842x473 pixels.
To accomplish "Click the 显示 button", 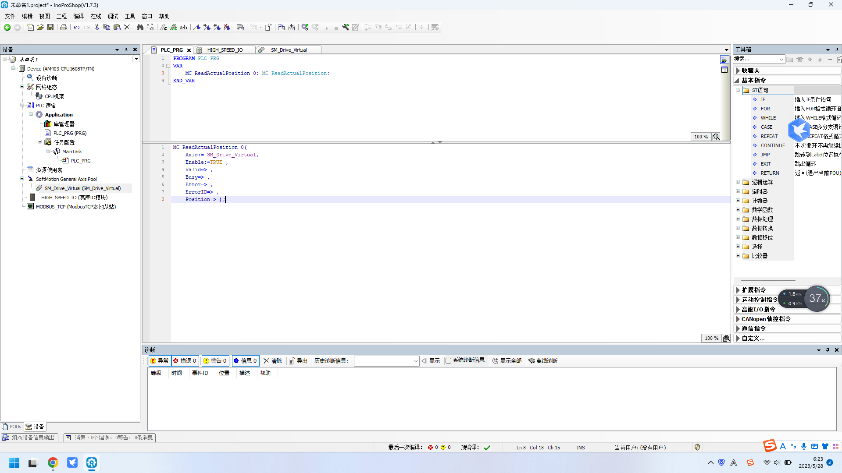I will click(431, 361).
